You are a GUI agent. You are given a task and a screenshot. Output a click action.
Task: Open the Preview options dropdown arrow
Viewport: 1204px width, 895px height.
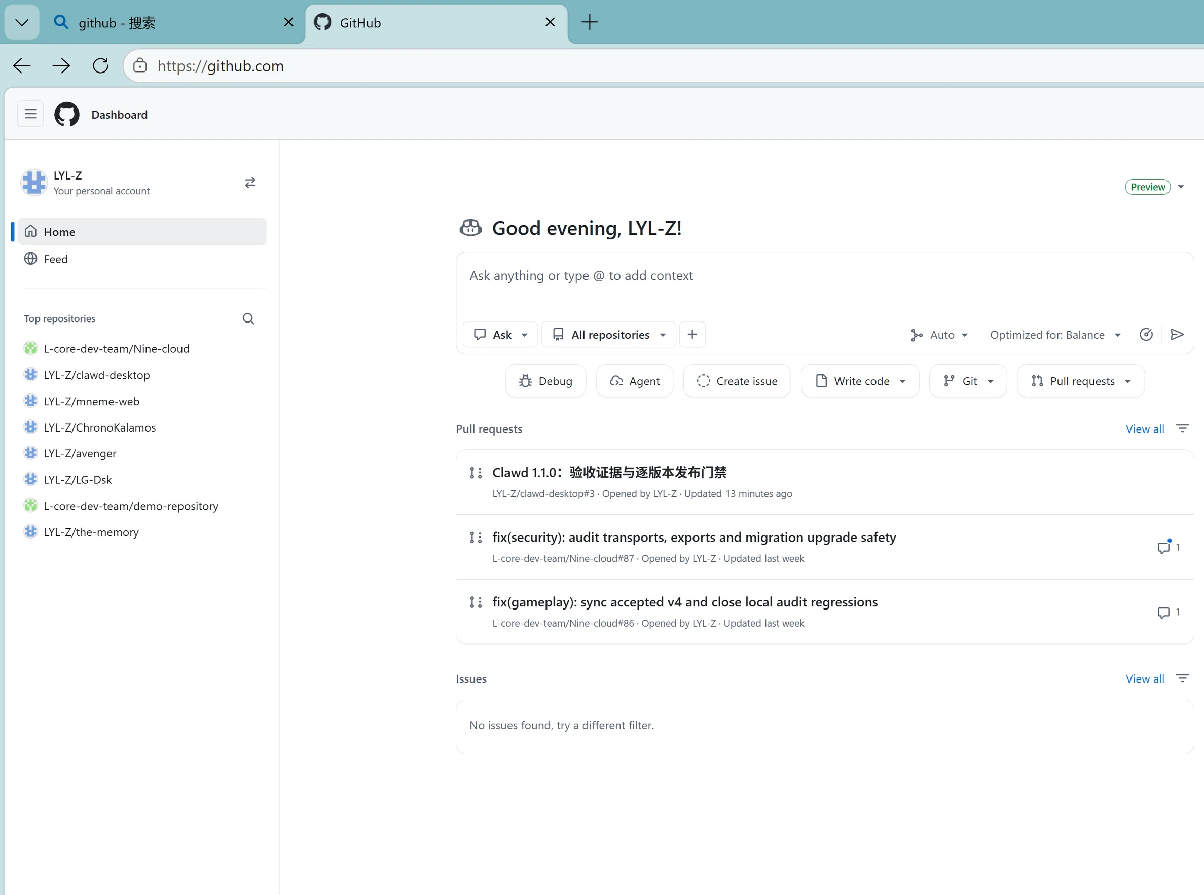point(1181,187)
